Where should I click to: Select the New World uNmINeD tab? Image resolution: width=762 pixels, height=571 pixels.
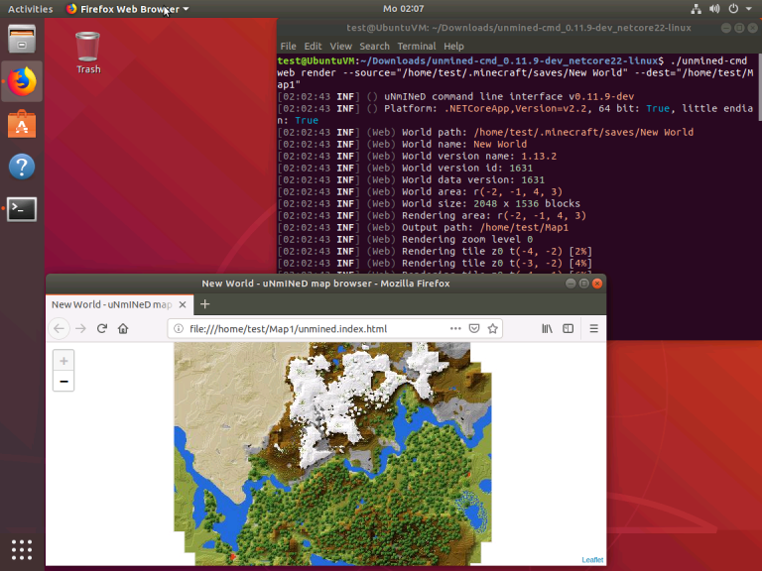[111, 304]
